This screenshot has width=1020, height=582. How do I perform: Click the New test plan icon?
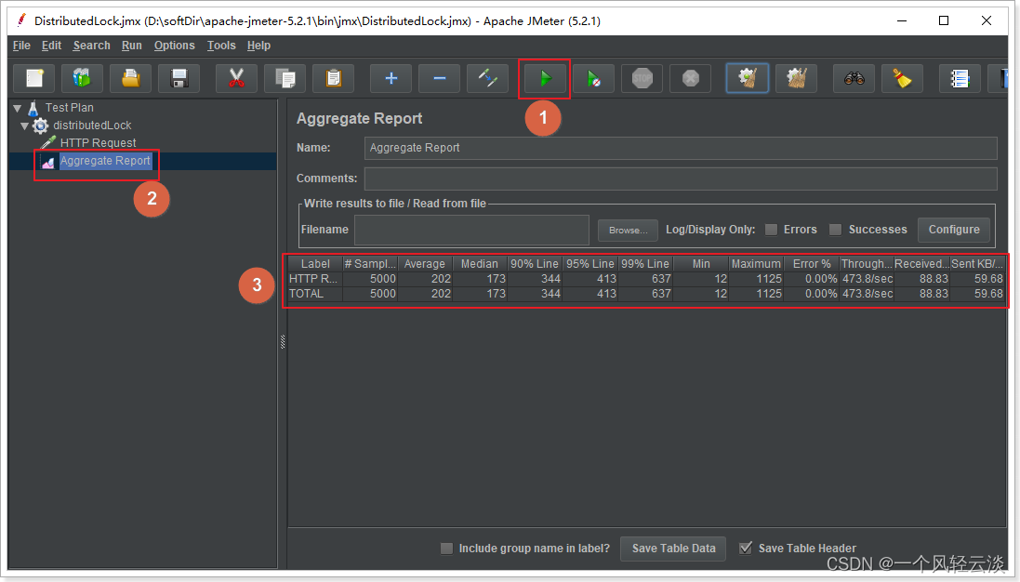(x=33, y=79)
